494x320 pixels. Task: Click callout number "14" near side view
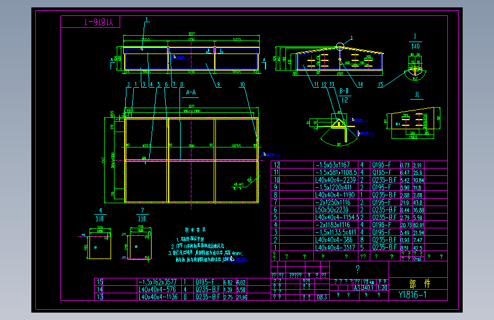pyautogui.click(x=360, y=84)
